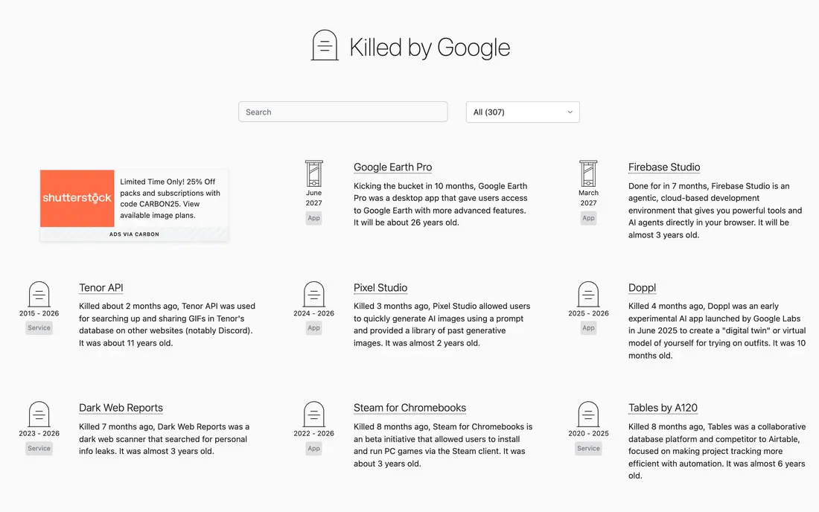Open the Dark Web Reports link

(121, 408)
